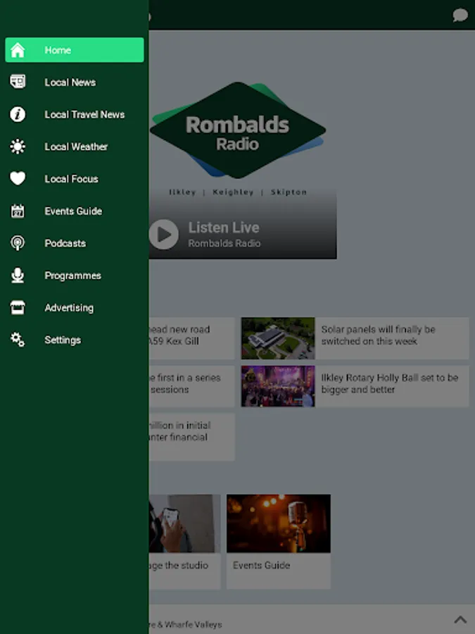
Task: Tap the Podcasts broadcast icon
Action: click(18, 243)
